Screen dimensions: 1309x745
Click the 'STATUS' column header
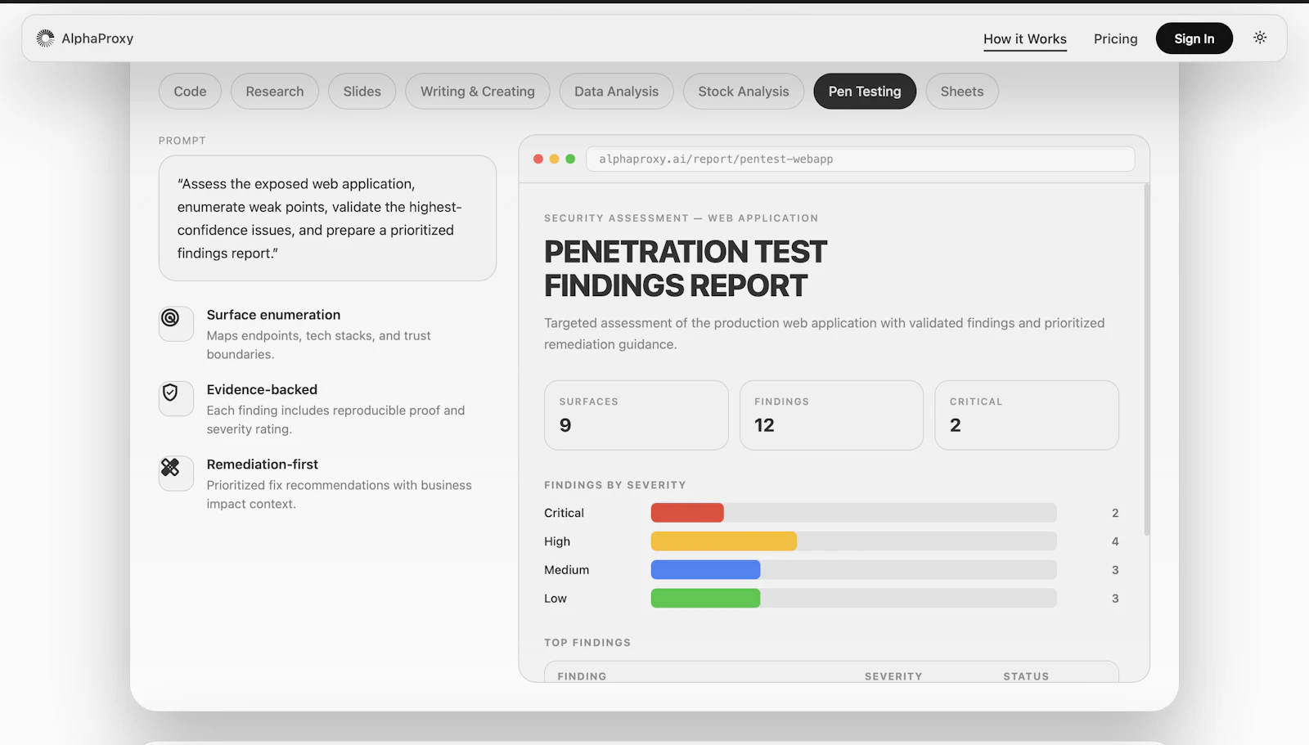[x=1026, y=676]
